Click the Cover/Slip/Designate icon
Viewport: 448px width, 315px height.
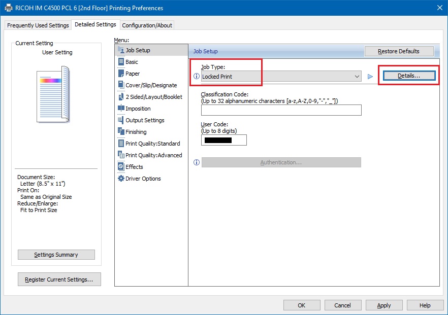[x=121, y=85]
